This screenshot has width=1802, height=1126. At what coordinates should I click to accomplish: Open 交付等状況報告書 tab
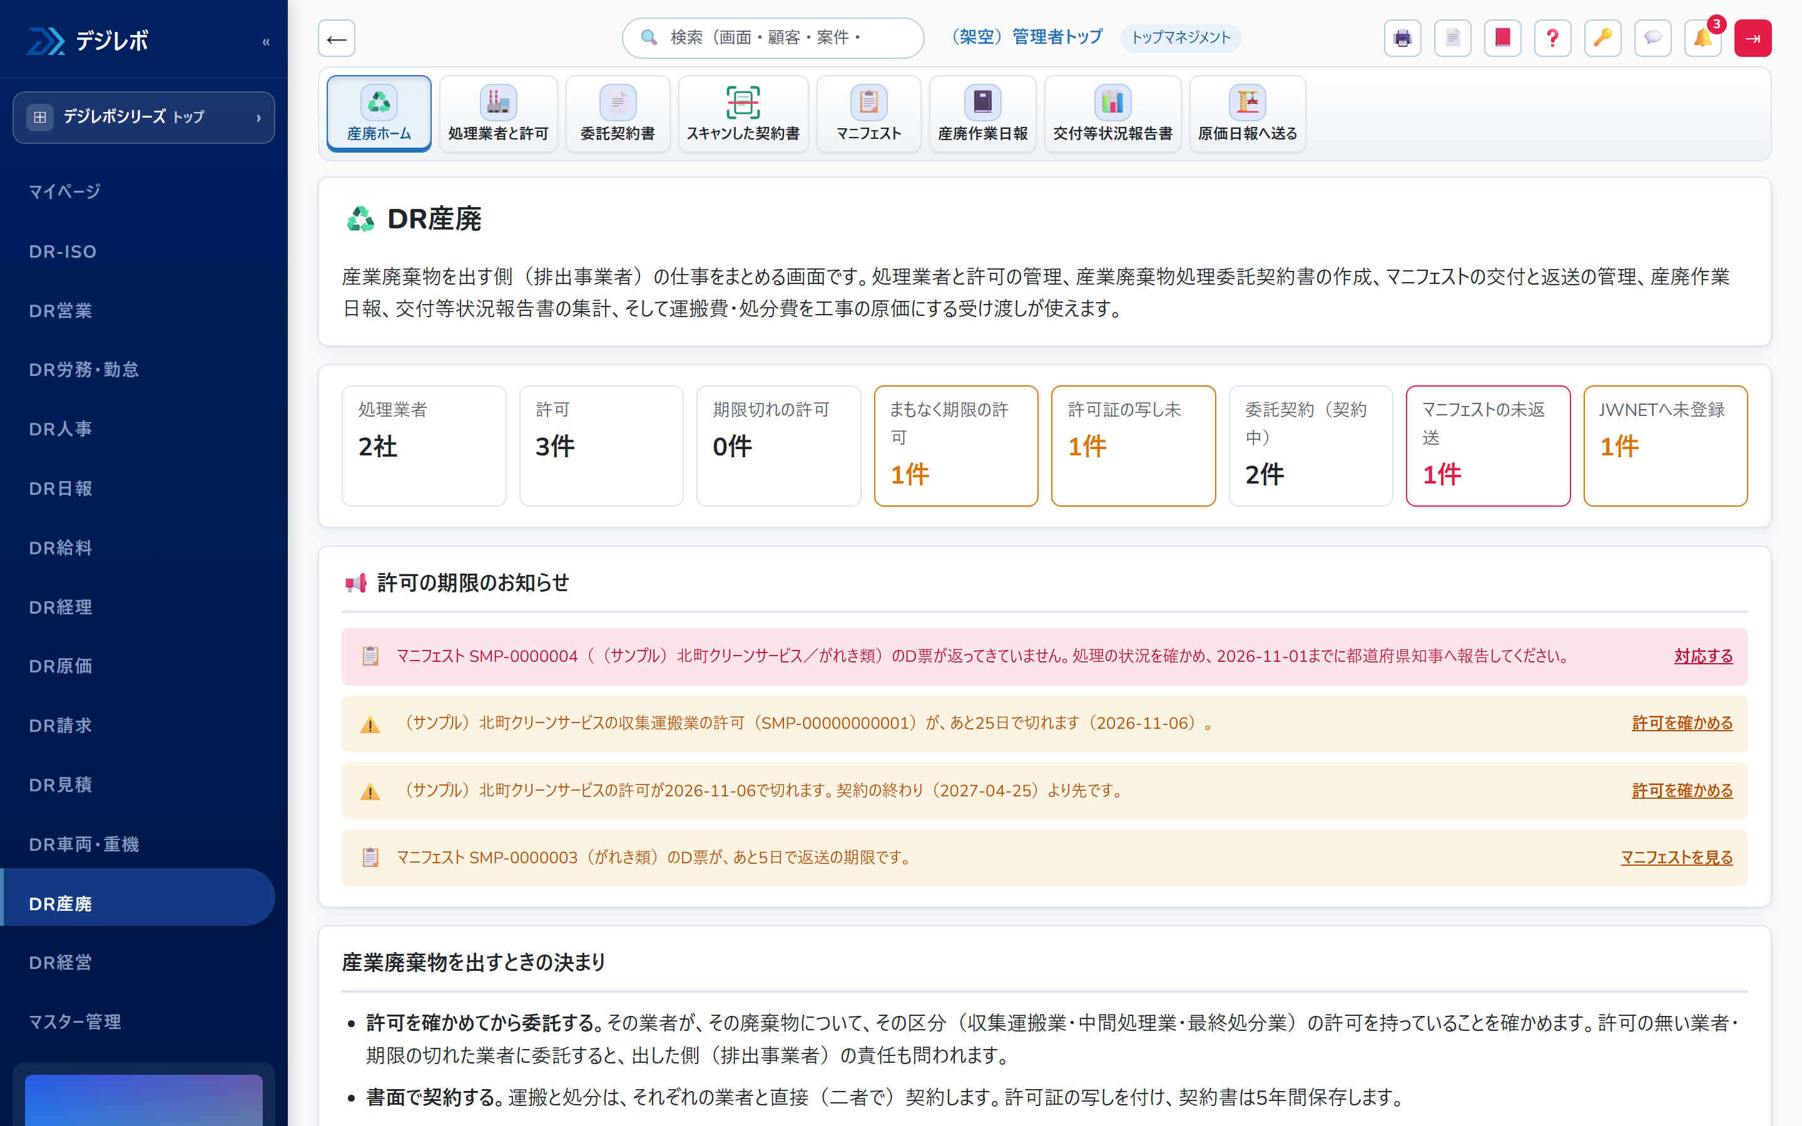point(1112,113)
